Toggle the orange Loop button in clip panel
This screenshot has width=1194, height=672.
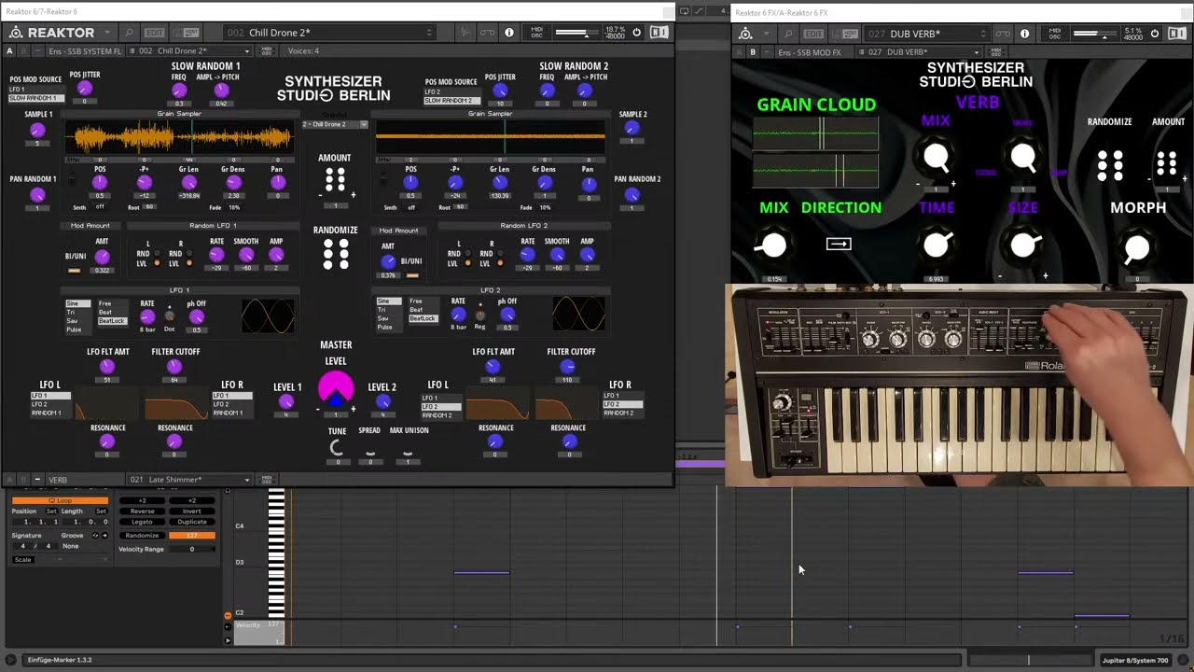[x=60, y=501]
